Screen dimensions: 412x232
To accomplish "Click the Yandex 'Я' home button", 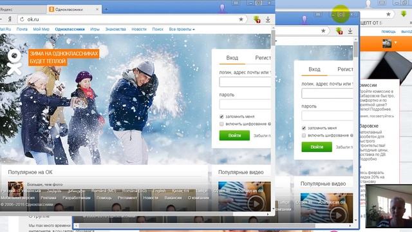I will [10, 19].
